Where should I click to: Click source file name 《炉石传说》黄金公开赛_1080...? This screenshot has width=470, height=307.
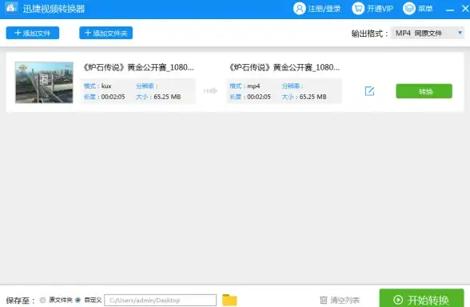(138, 67)
